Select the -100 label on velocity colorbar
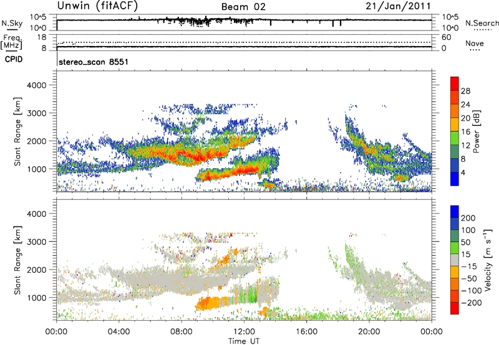Screen dimensions: 499x345 [x=471, y=291]
